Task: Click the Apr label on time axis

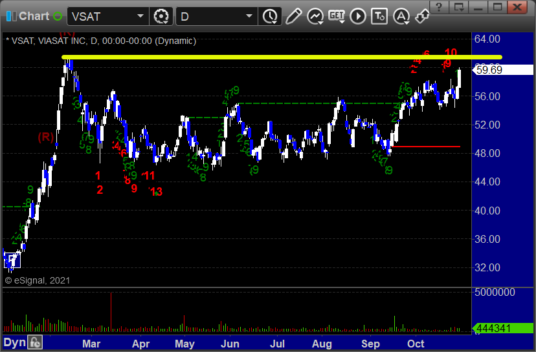Action: (x=141, y=344)
